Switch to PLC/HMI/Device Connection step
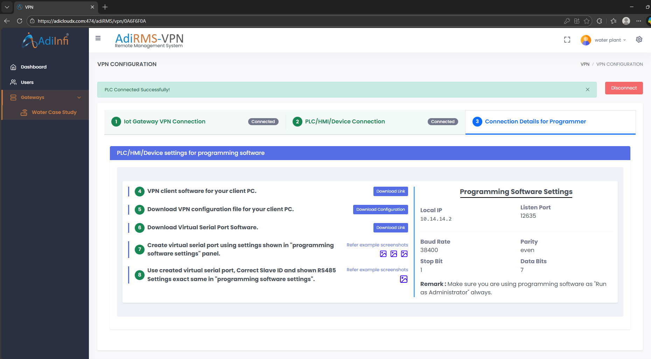The width and height of the screenshot is (651, 359). click(345, 122)
